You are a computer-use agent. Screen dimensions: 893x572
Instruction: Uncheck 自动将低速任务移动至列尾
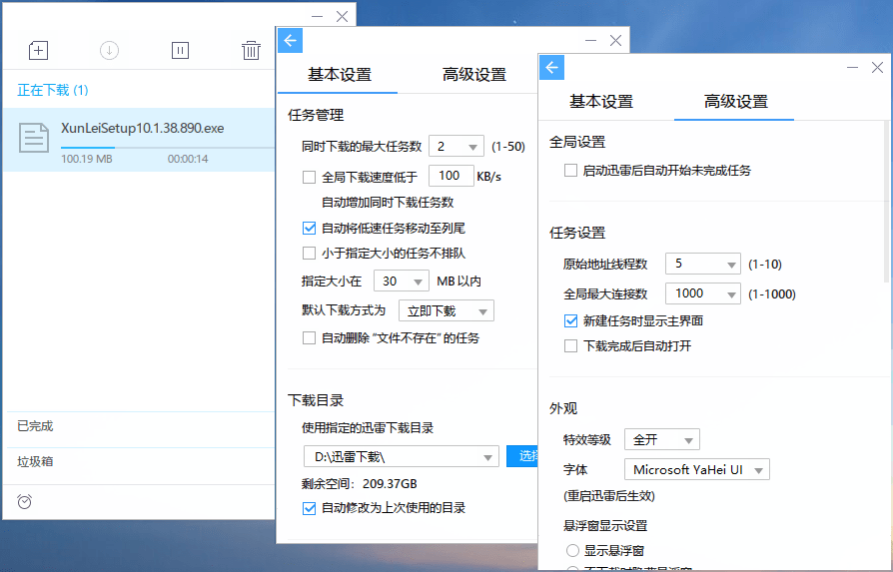click(x=310, y=229)
